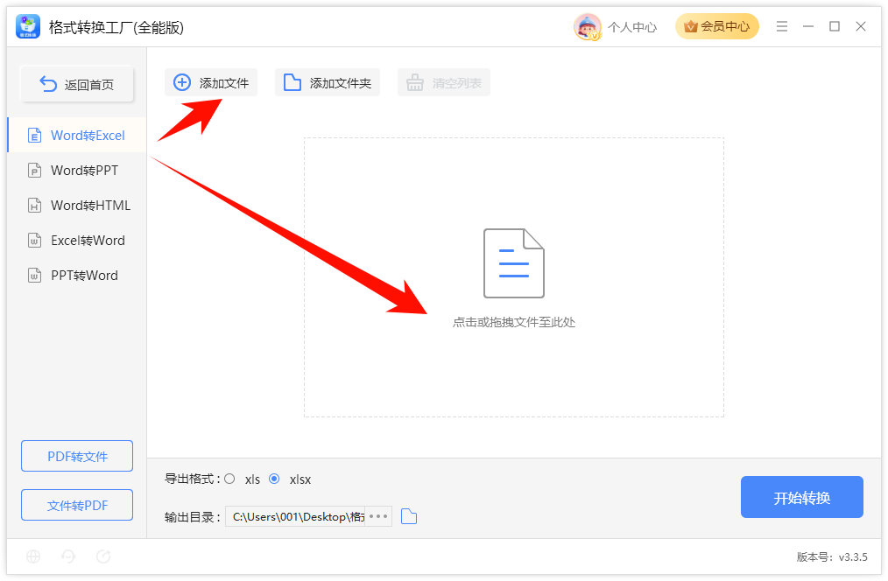Viewport: 888px width, 581px height.
Task: Click the customer service headset icon
Action: 68,556
